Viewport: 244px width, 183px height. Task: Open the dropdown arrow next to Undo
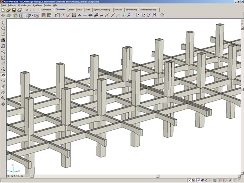click(x=31, y=10)
